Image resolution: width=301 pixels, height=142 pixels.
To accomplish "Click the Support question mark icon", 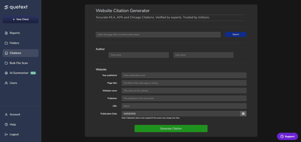I will tap(282, 136).
